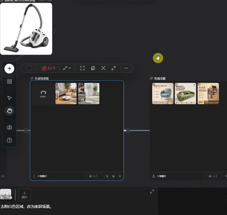Click the list settings icon in 生成场景图 footer
Image resolution: width=227 pixels, height=215 pixels.
pyautogui.click(x=120, y=176)
